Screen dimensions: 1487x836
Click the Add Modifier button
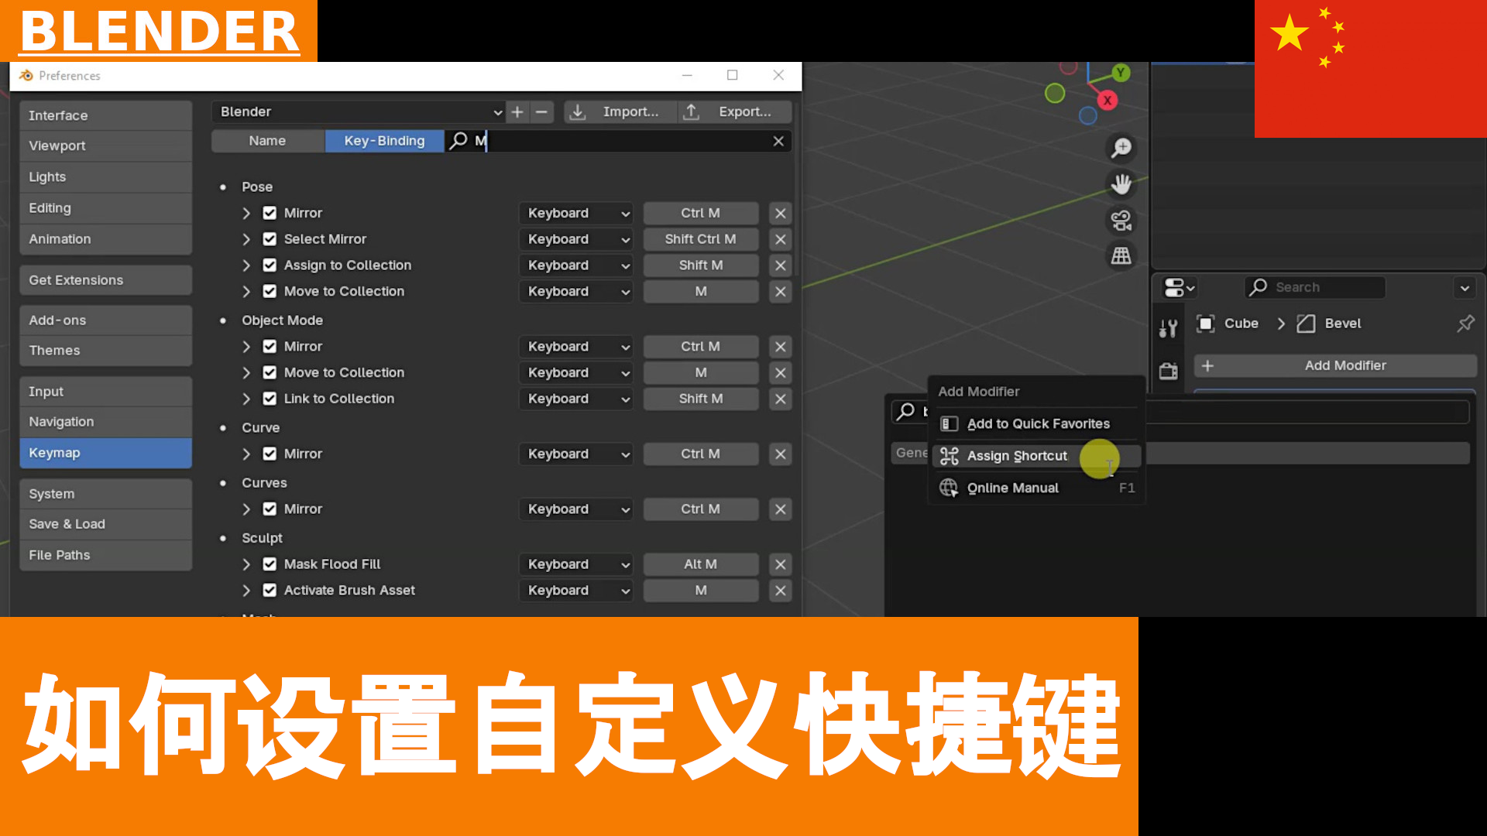pyautogui.click(x=1335, y=365)
